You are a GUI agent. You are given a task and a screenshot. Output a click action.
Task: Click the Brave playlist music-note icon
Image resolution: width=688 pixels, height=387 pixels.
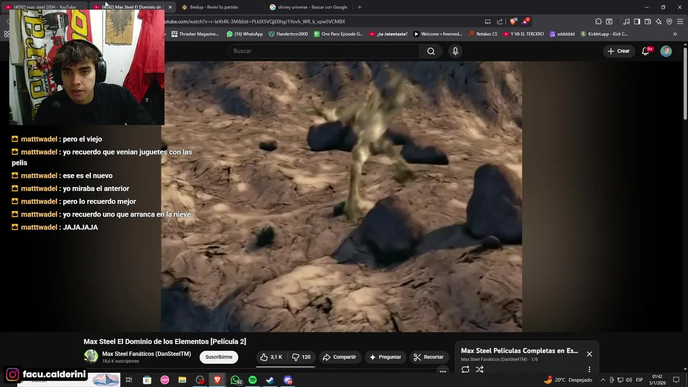(x=626, y=21)
